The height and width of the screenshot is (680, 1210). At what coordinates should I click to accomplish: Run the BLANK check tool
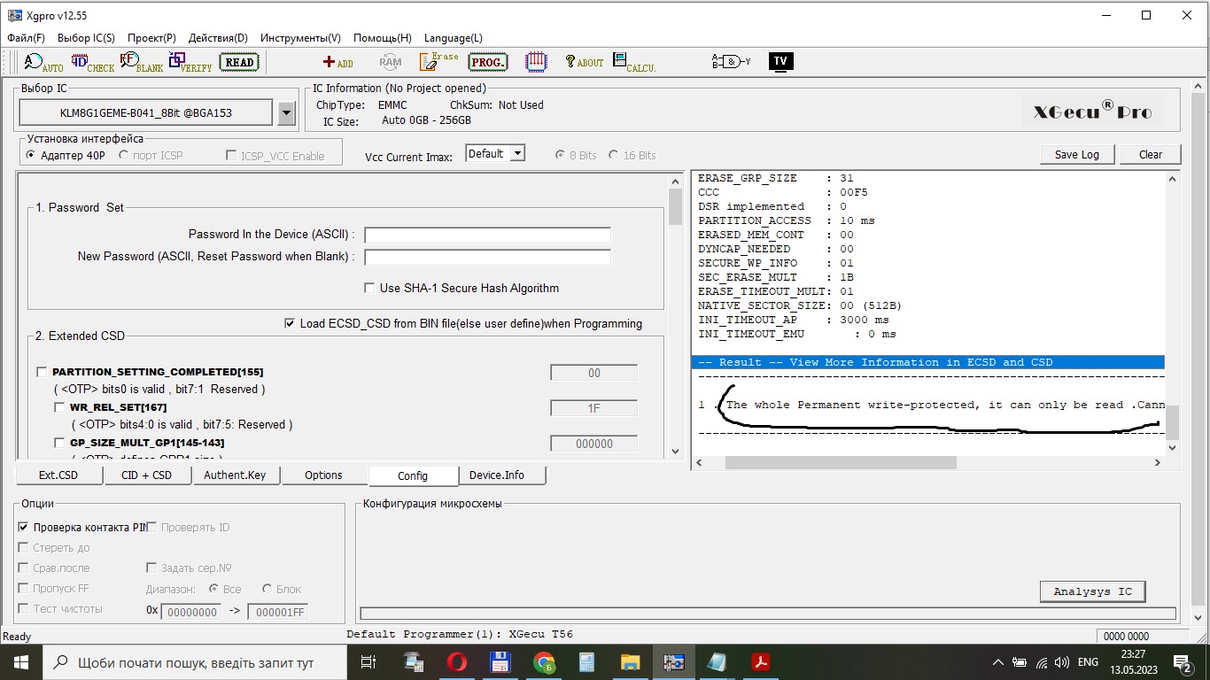pyautogui.click(x=141, y=62)
